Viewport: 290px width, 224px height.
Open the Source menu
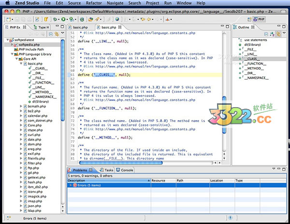[x=74, y=3]
